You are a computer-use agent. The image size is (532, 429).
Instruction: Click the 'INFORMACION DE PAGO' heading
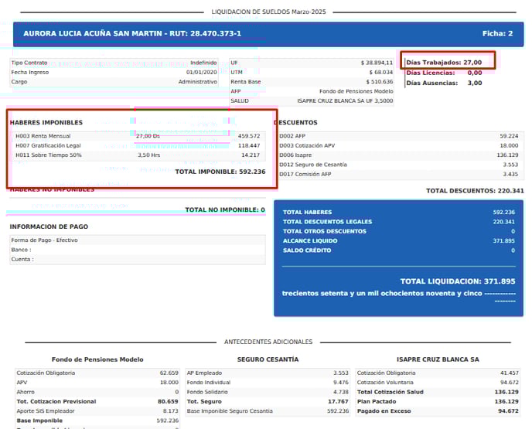pos(49,226)
